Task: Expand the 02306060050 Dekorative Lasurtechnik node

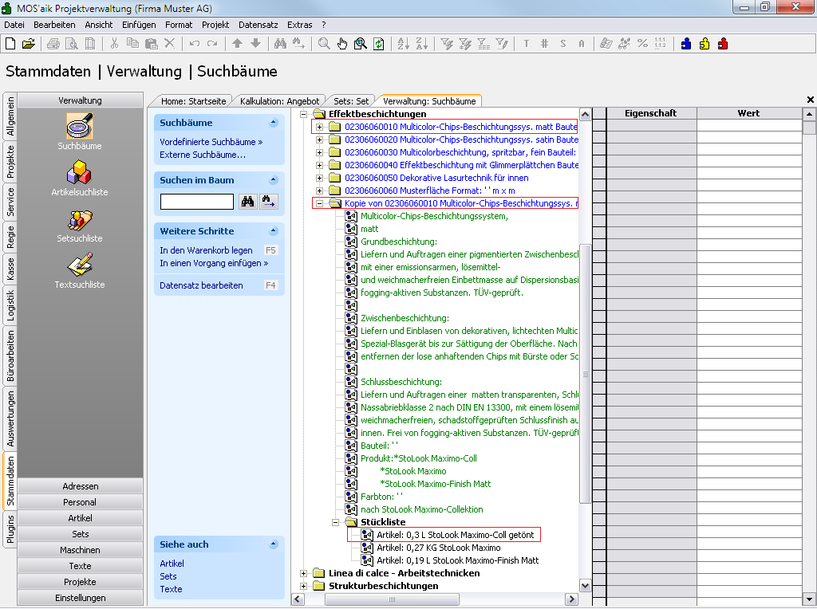Action: [319, 178]
